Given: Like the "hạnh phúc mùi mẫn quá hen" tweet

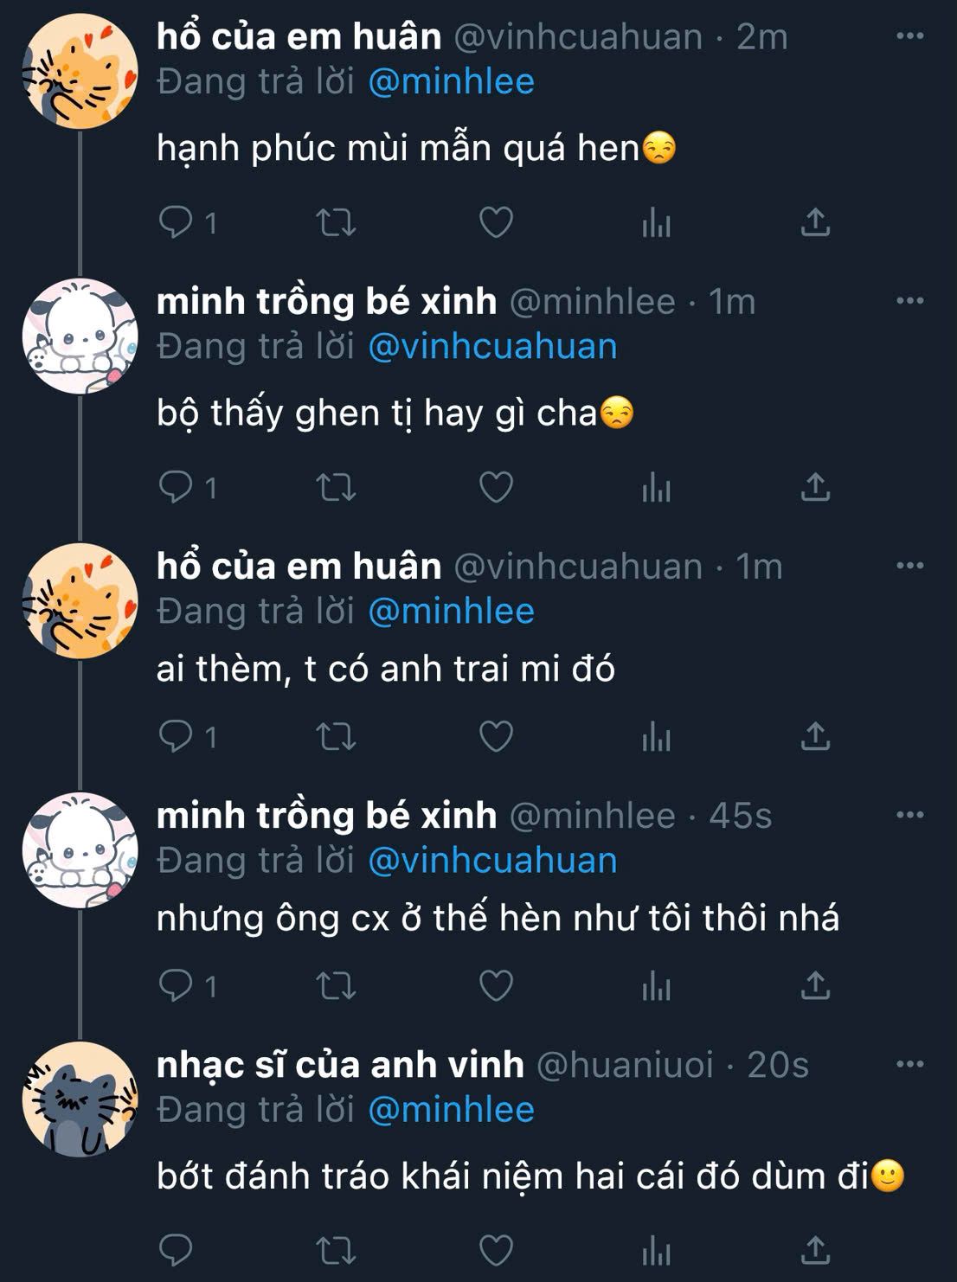Looking at the screenshot, I should click(x=497, y=222).
